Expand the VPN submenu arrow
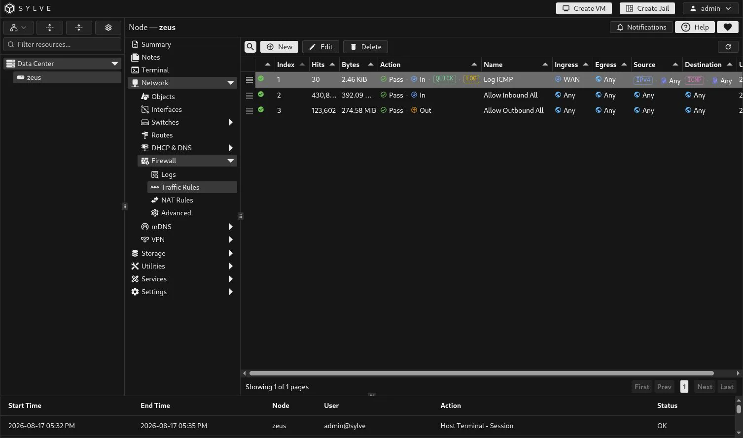Viewport: 743px width, 438px height. 230,239
